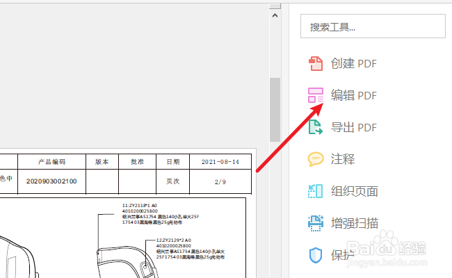This screenshot has height=278, width=452.
Task: Select the 批准 header cell
Action: coord(137,162)
